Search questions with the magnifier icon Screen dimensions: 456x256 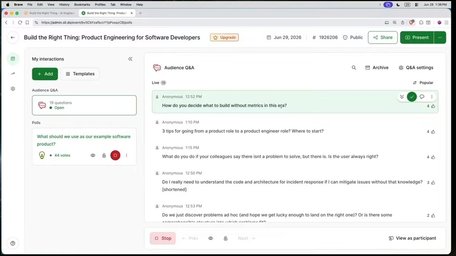(x=353, y=68)
